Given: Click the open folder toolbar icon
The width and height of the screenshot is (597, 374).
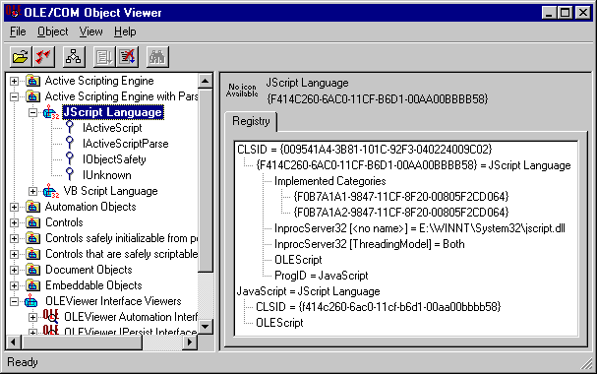Looking at the screenshot, I should point(21,57).
